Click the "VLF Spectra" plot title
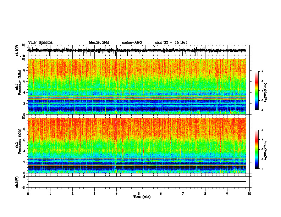The width and height of the screenshot is (281, 217). point(40,43)
